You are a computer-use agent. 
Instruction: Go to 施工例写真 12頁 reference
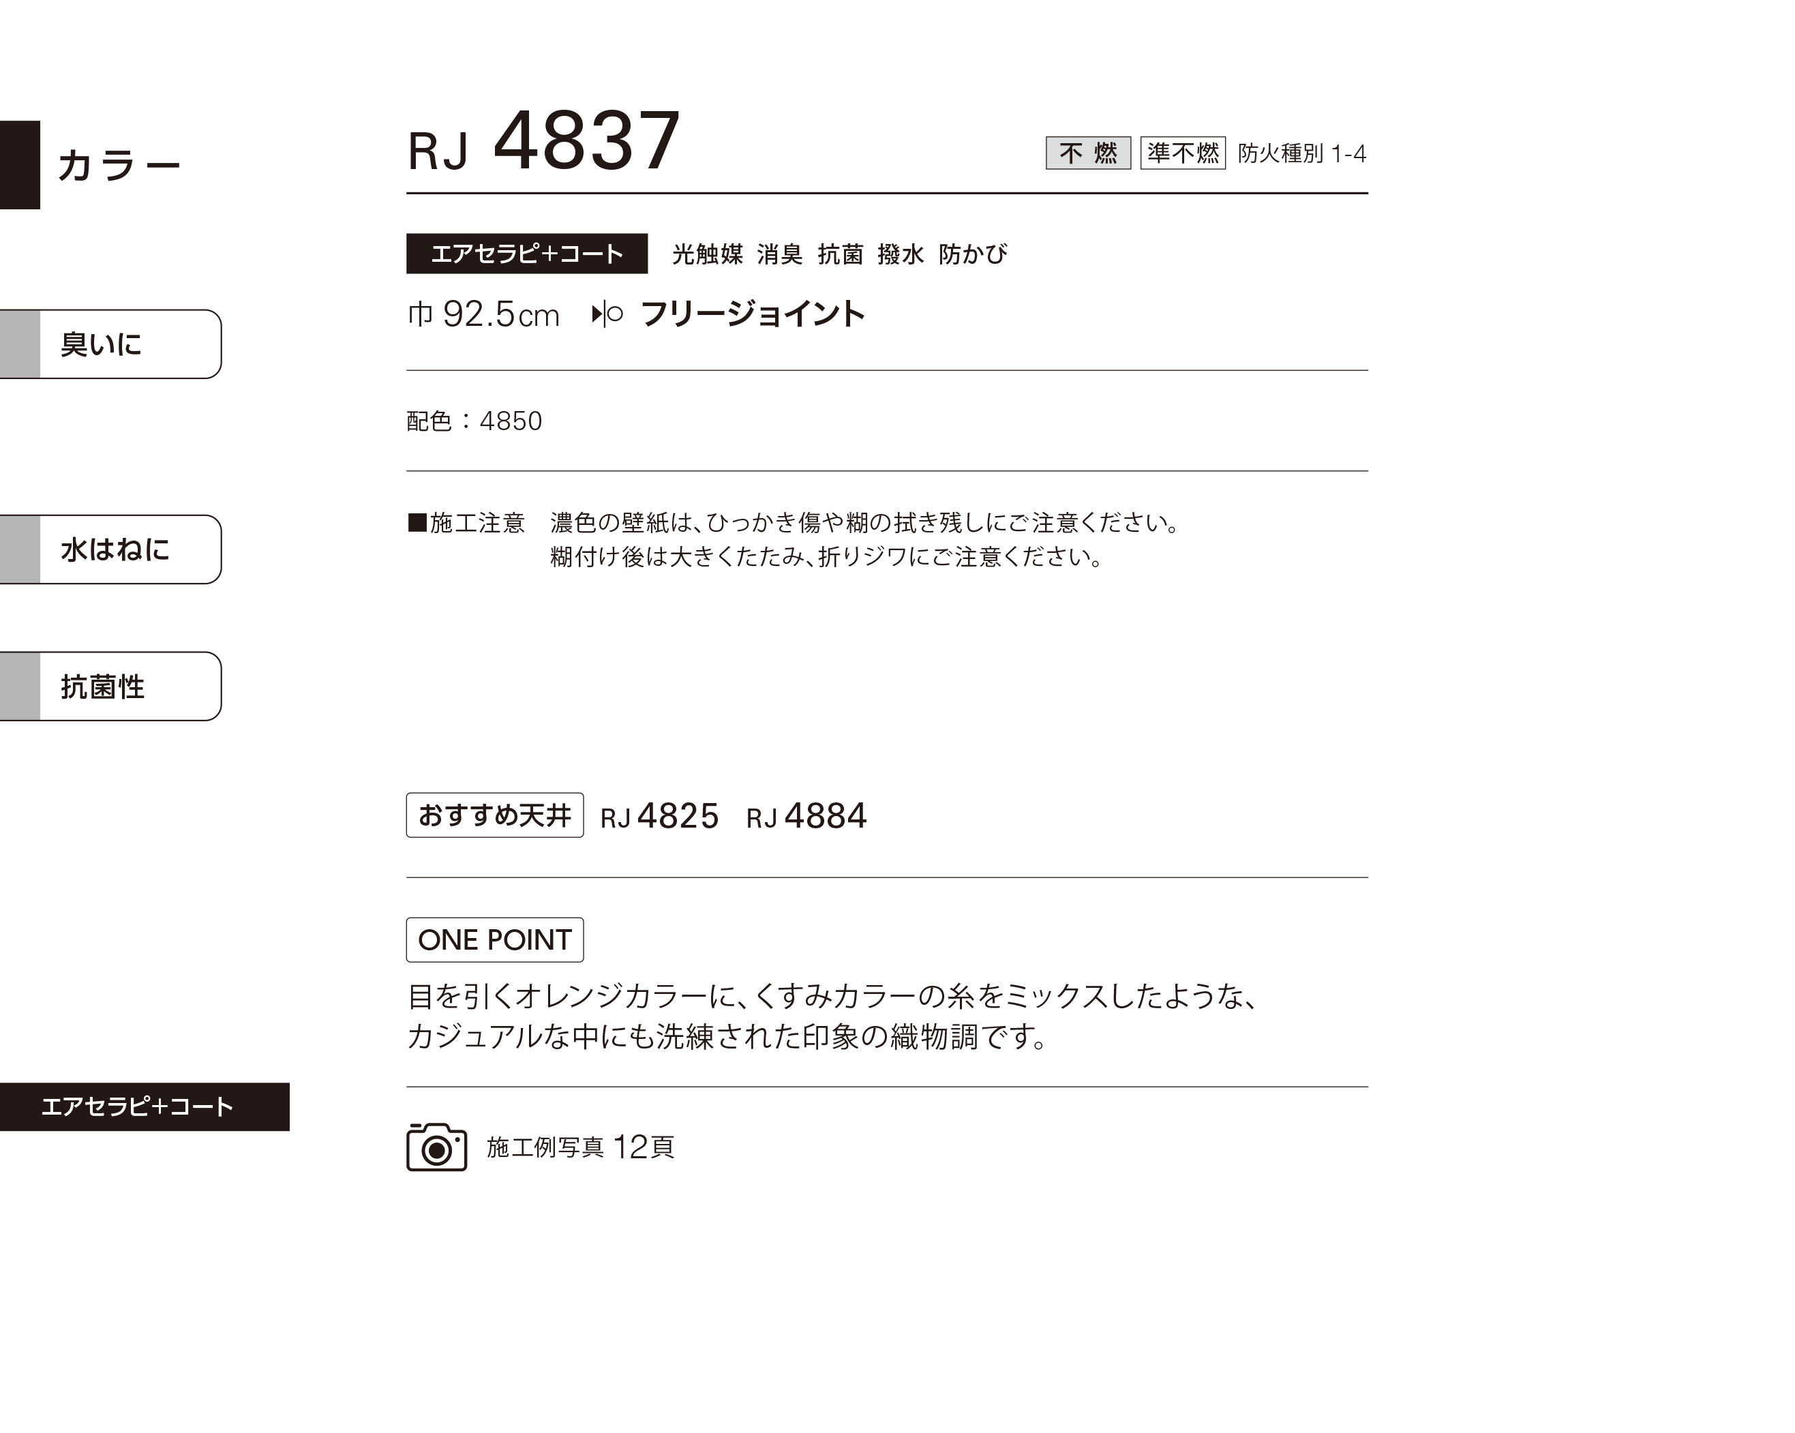click(579, 1147)
